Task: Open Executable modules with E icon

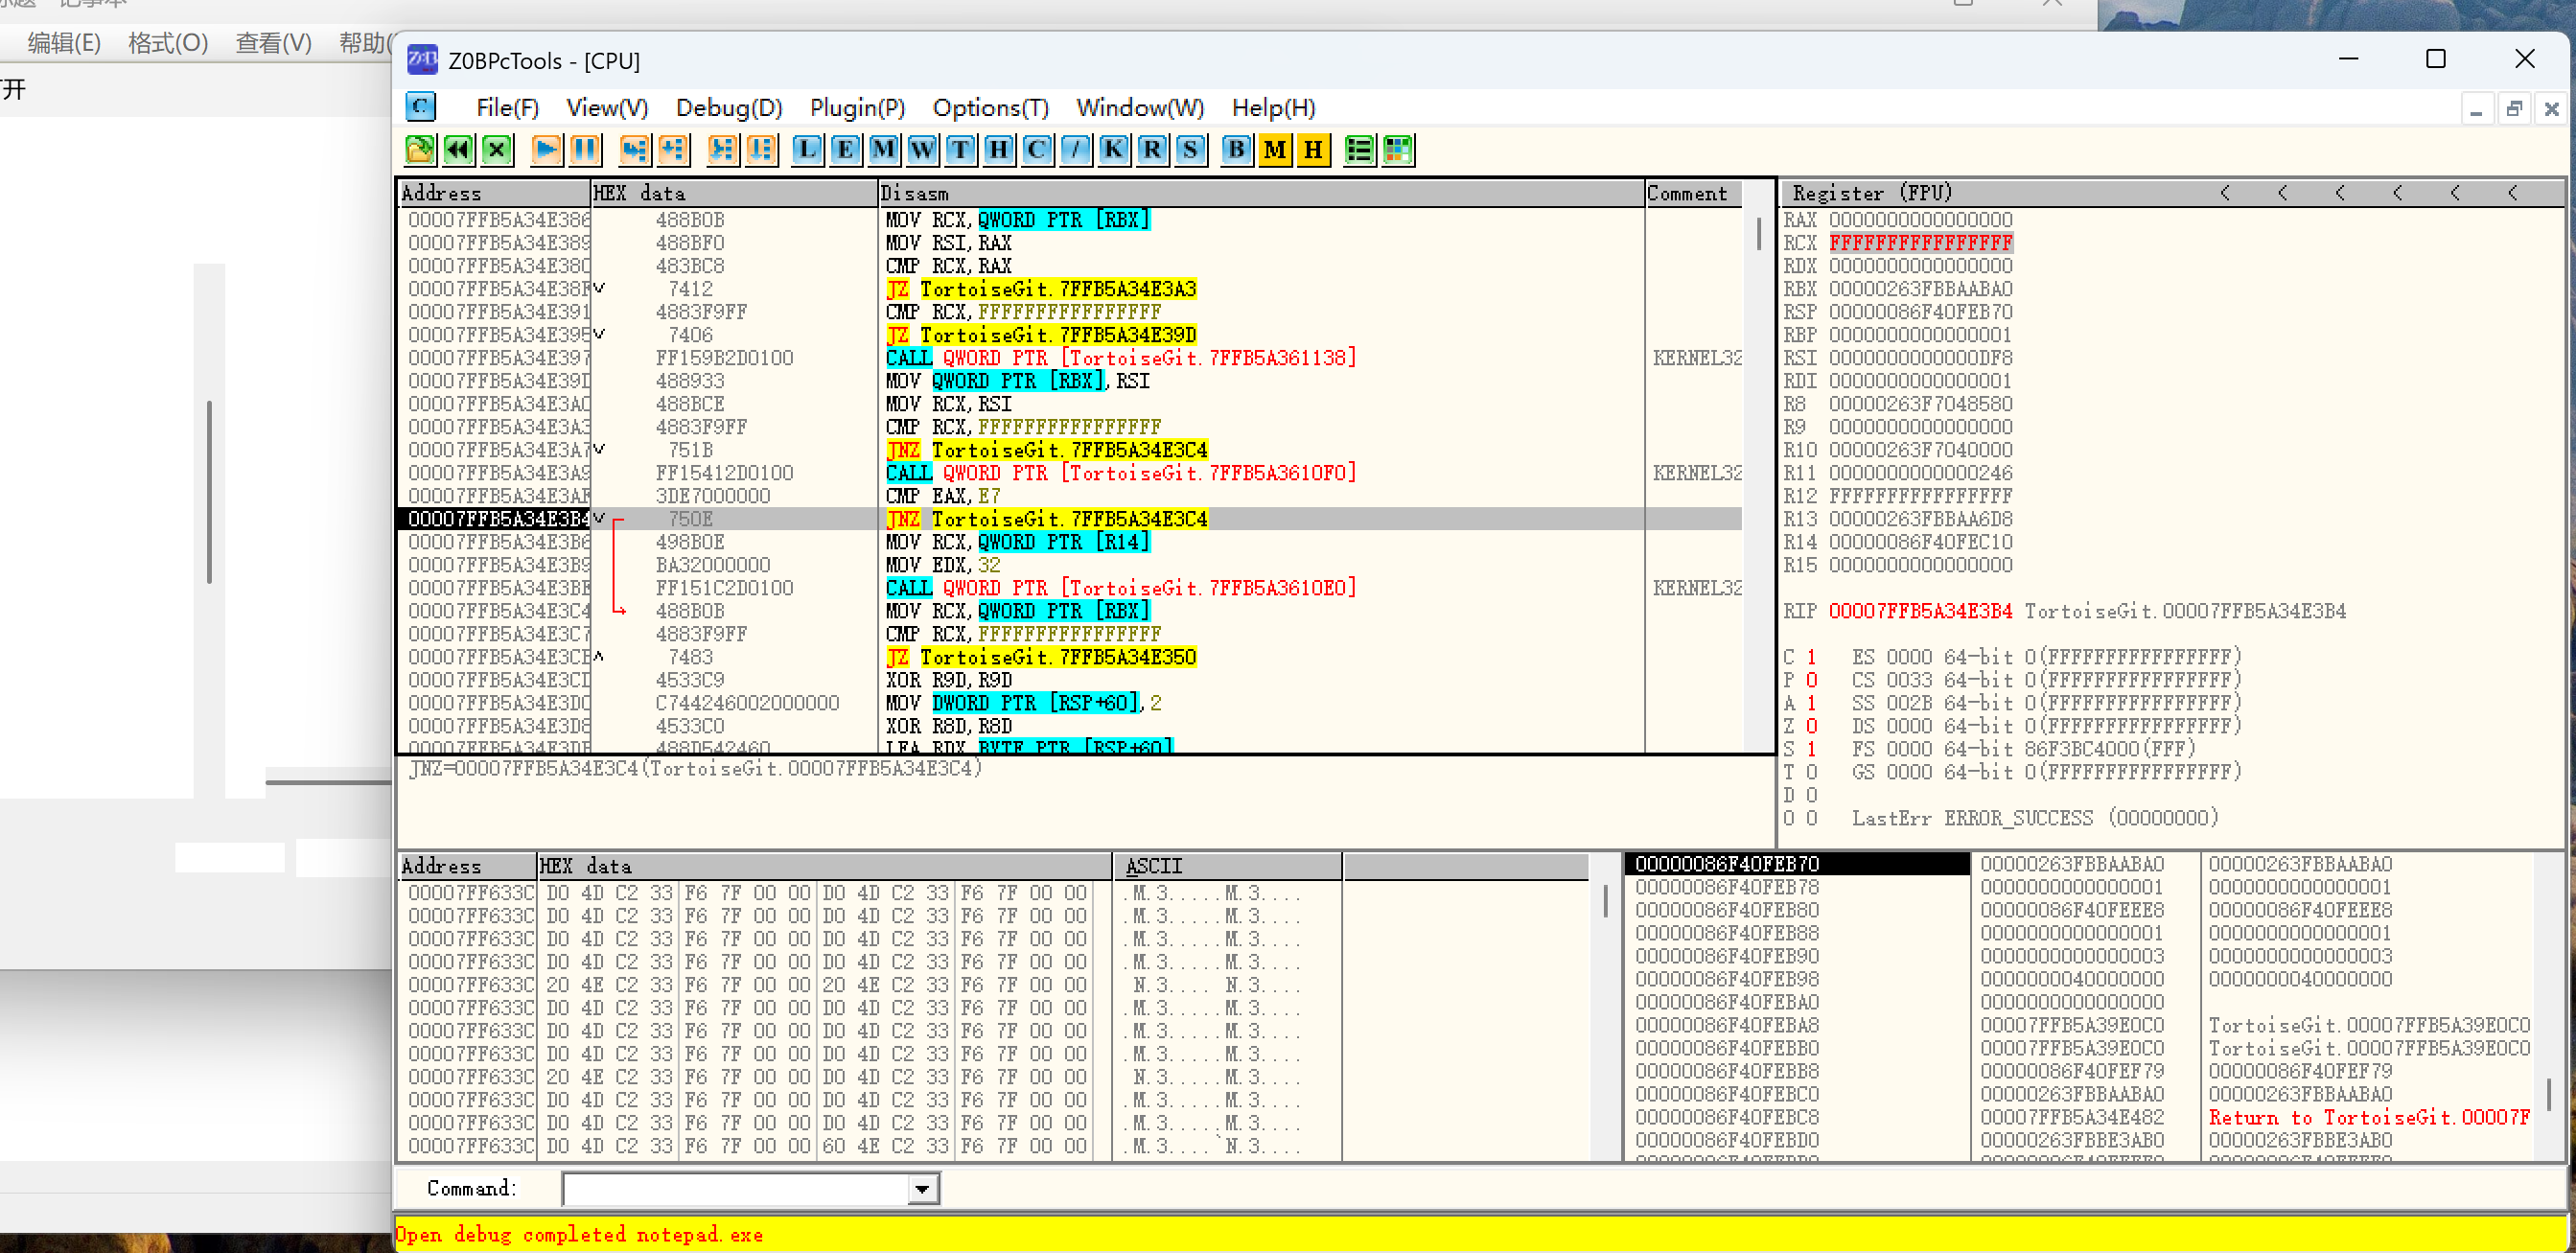Action: 845,150
